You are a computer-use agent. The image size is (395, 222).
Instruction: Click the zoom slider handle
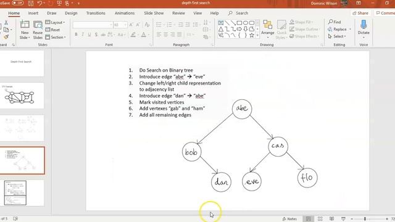[365, 219]
